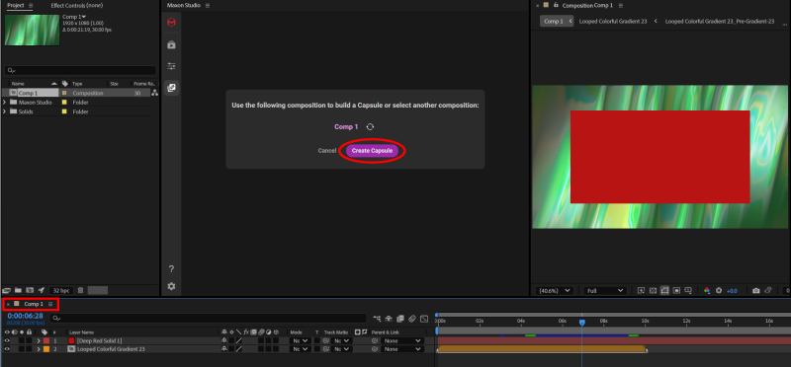Toggle the transparency grid in Composition viewer

(x=653, y=290)
